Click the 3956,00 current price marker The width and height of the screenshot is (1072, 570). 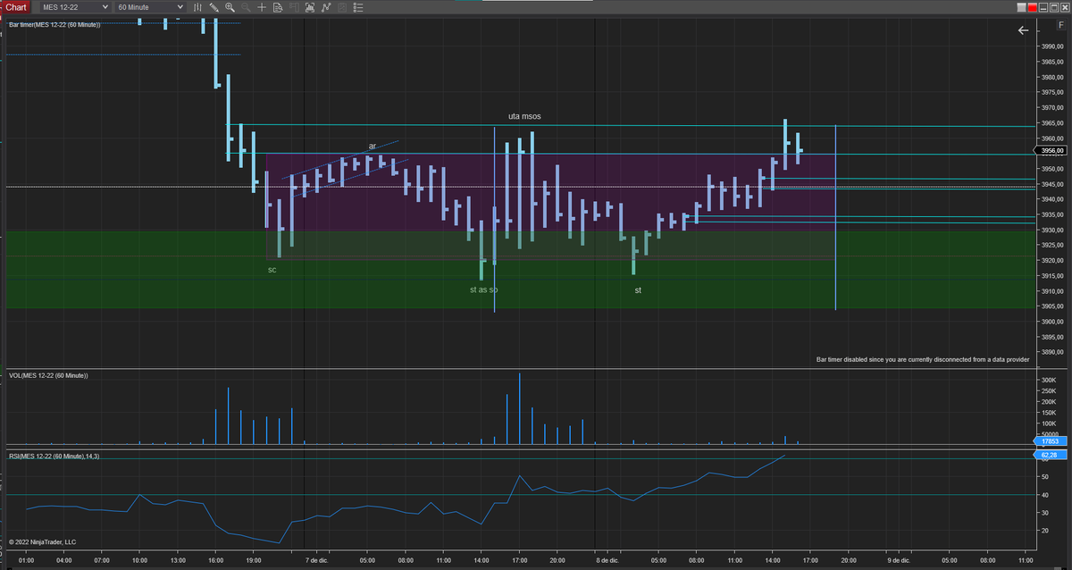1051,151
